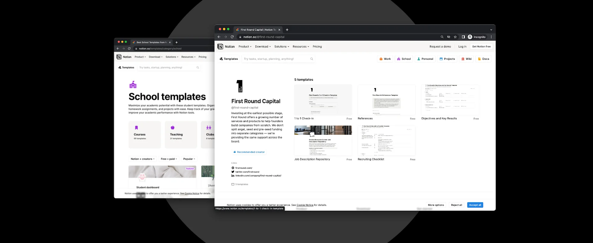The height and width of the screenshot is (243, 593).
Task: Select Personal category tab
Action: click(x=425, y=59)
